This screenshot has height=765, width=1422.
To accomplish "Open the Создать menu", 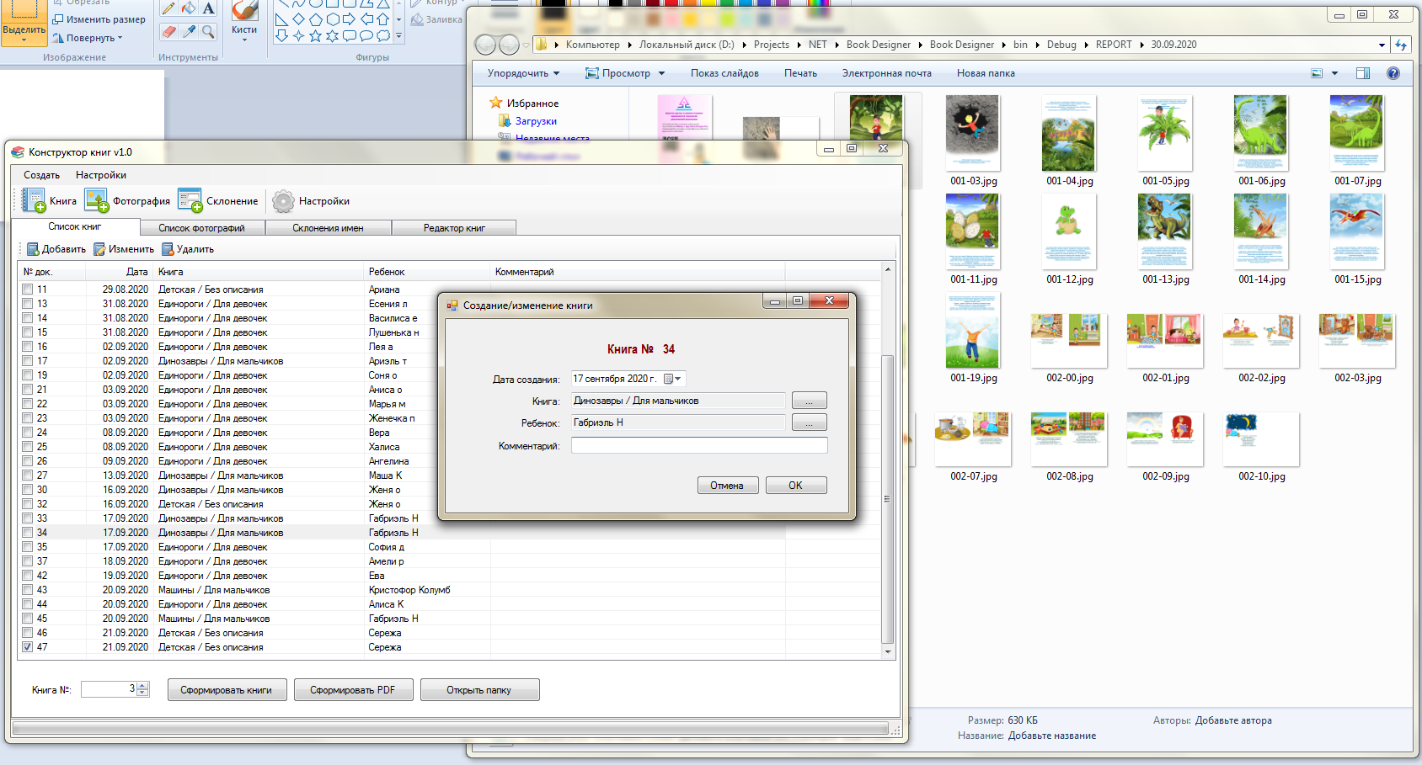I will coord(41,175).
